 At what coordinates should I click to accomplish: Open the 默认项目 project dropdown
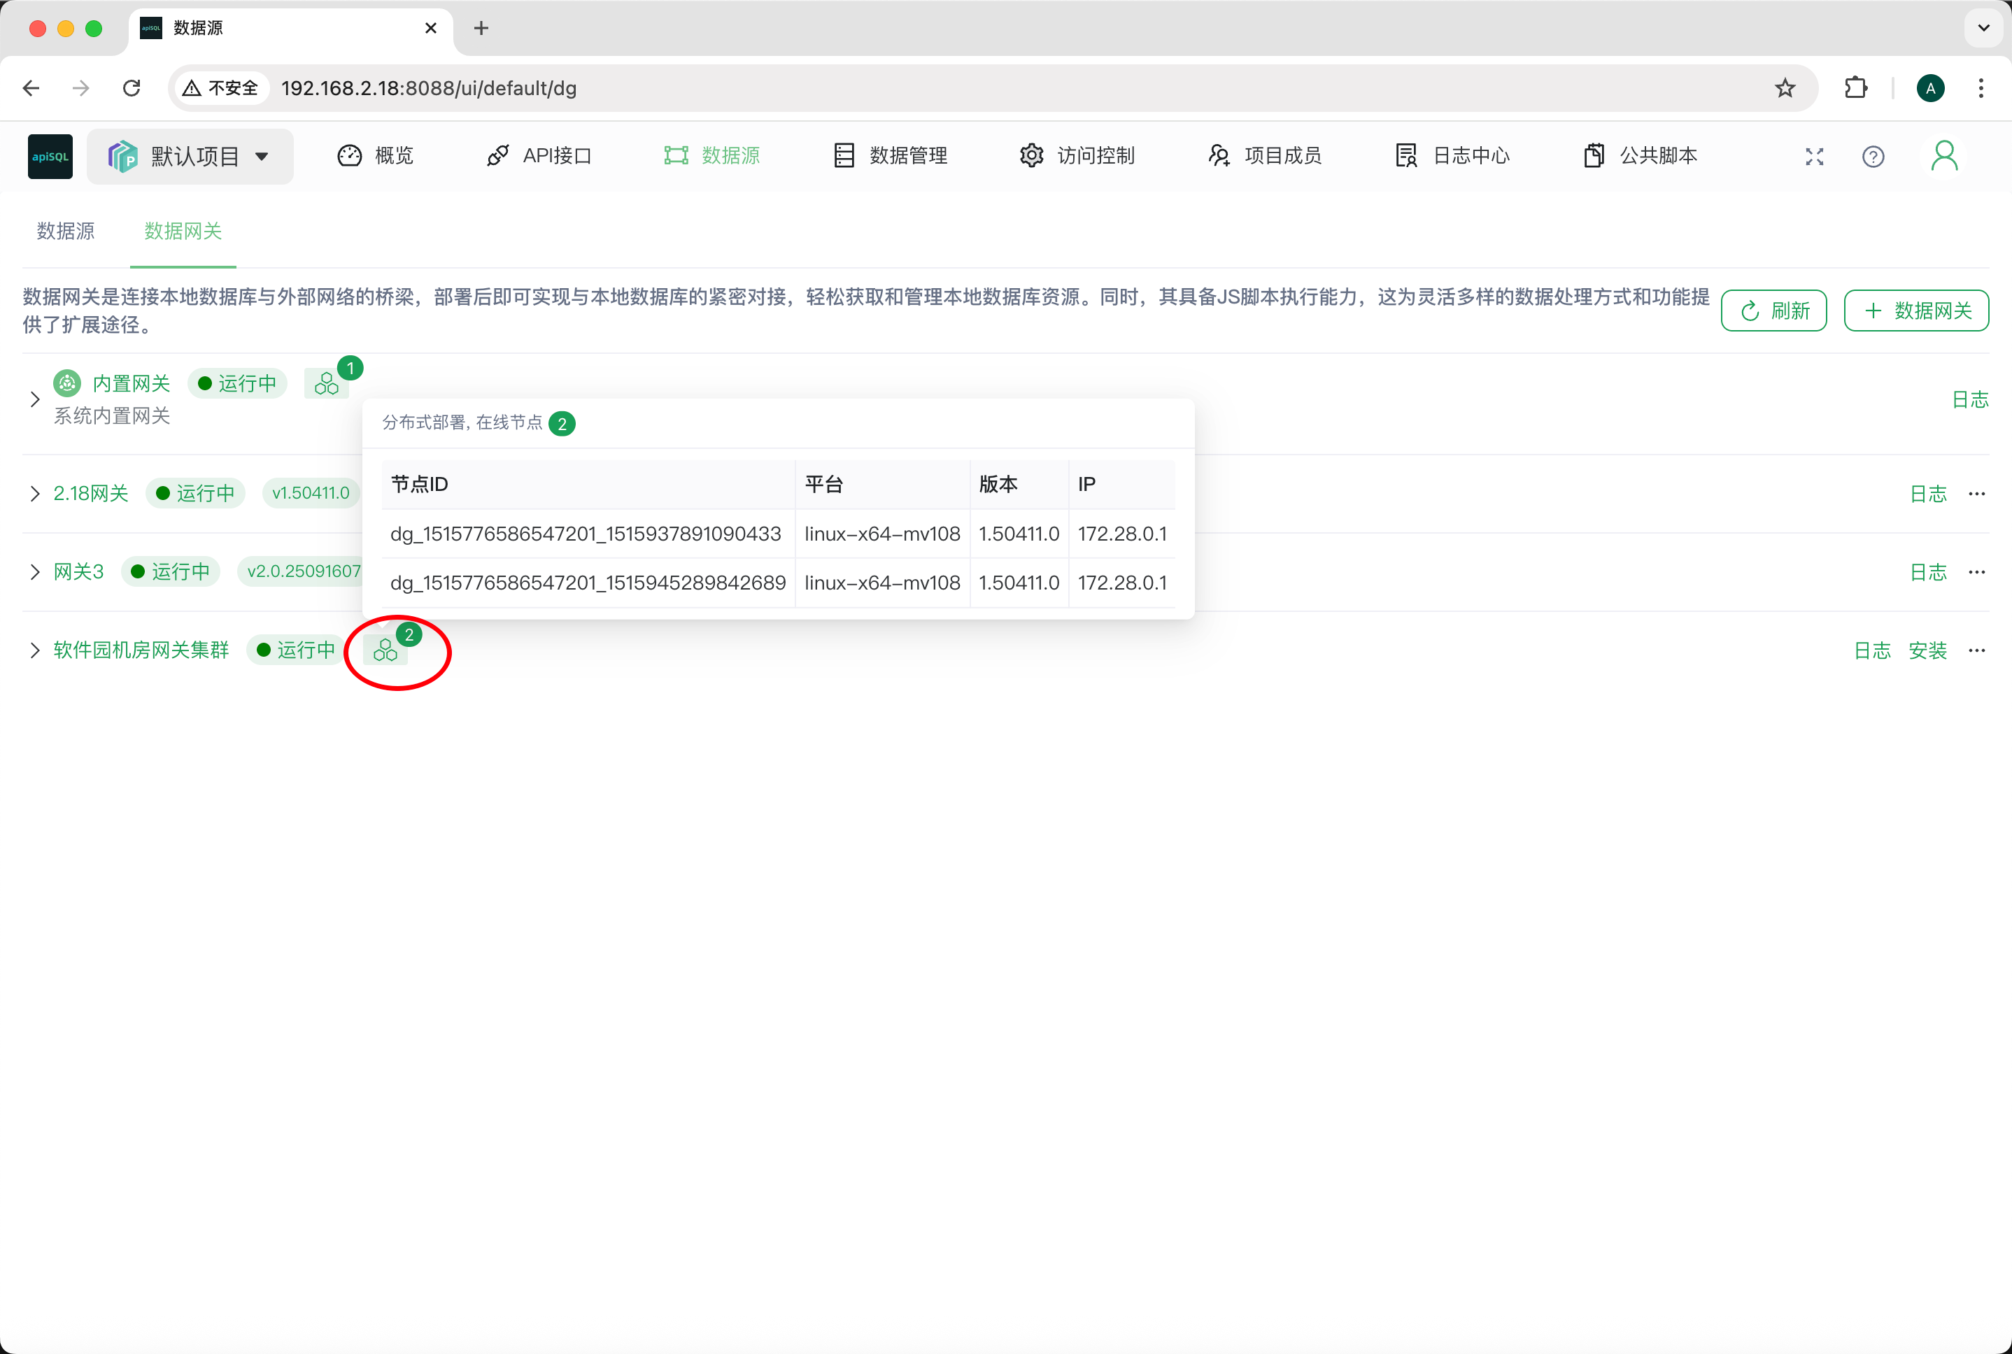click(x=190, y=156)
